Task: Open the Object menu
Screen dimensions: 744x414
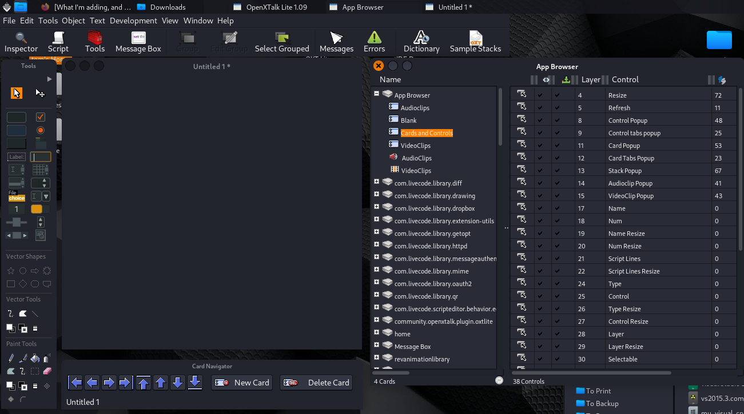Action: tap(73, 21)
